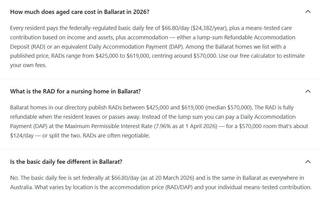This screenshot has width=322, height=200.
Task: Collapse the RAD nursing home answer chevron
Action: pyautogui.click(x=308, y=91)
